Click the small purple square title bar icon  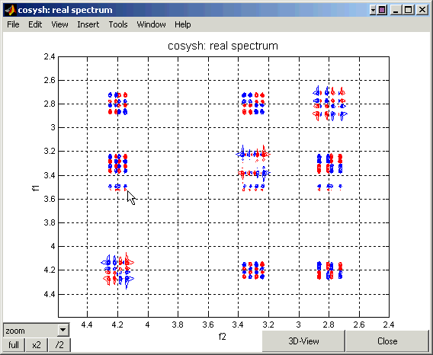click(x=382, y=10)
